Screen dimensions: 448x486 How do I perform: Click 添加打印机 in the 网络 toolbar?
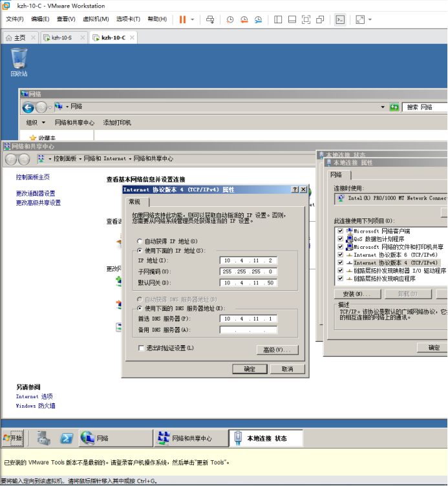[x=117, y=123]
